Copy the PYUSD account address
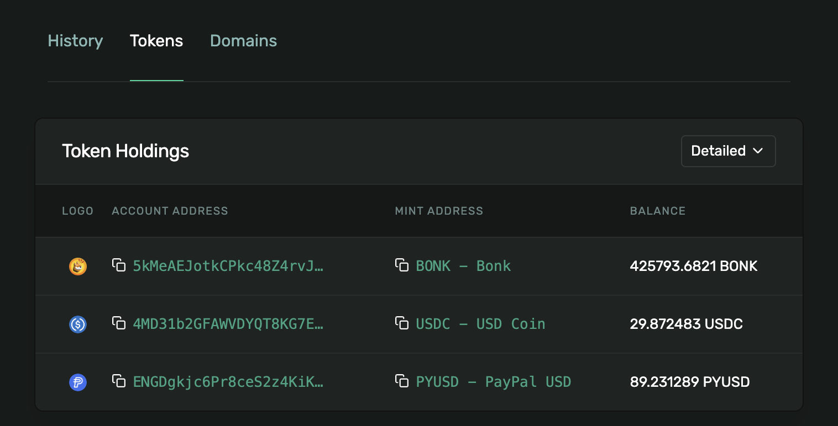 click(x=119, y=381)
